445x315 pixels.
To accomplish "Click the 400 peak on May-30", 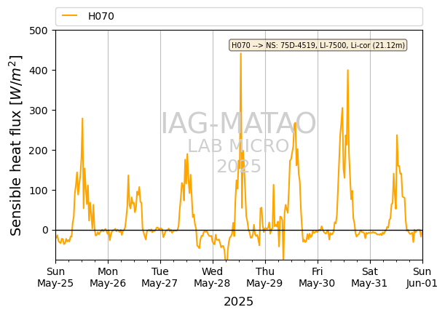I will tap(347, 70).
